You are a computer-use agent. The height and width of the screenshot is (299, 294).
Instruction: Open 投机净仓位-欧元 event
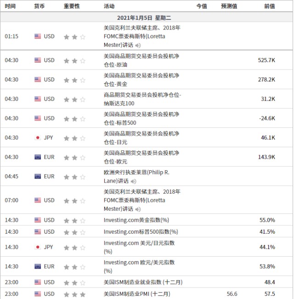point(141,157)
